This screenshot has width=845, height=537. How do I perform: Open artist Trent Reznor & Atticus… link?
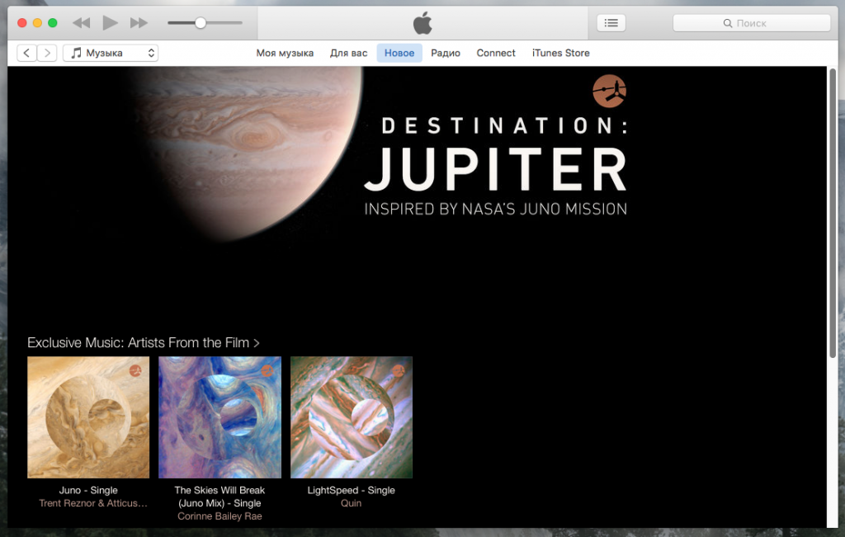(92, 503)
